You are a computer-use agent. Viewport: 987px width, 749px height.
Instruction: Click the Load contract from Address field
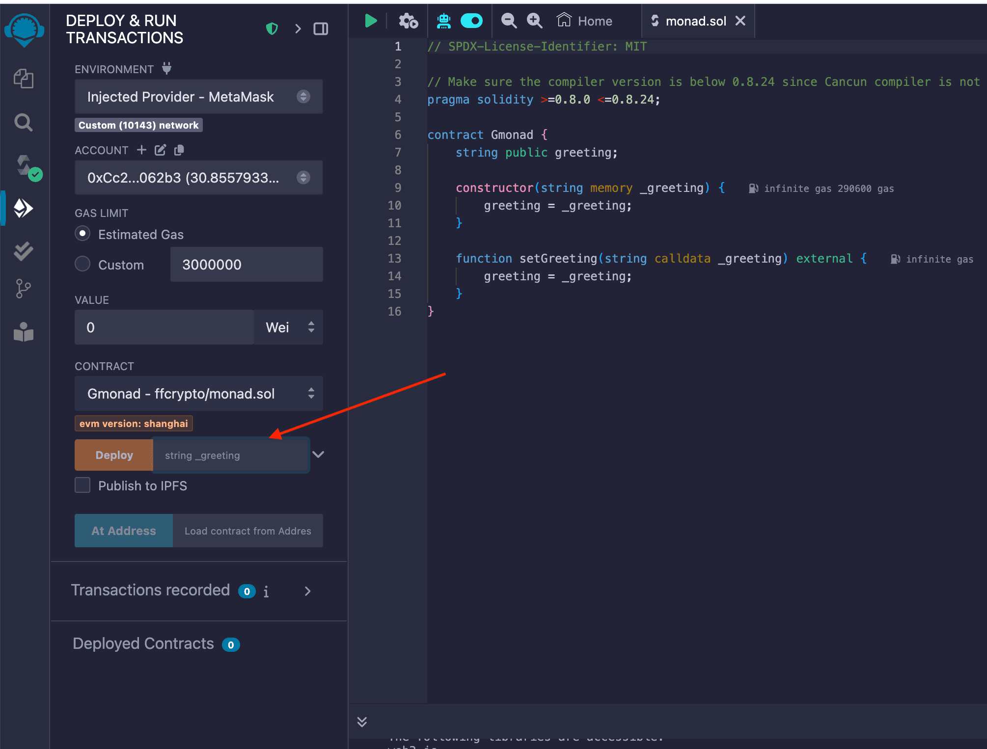[248, 531]
